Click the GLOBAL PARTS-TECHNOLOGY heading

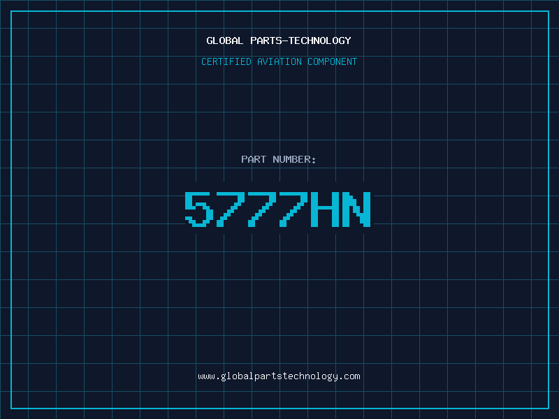pos(279,41)
